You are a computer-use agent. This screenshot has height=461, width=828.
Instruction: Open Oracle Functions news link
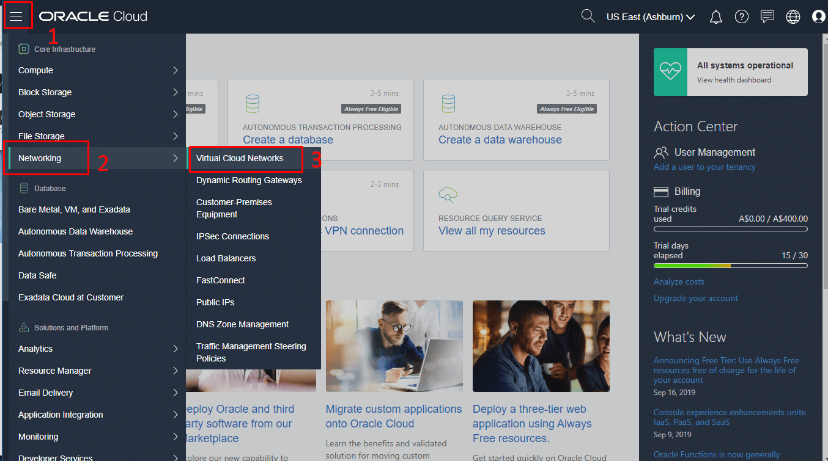(x=717, y=454)
